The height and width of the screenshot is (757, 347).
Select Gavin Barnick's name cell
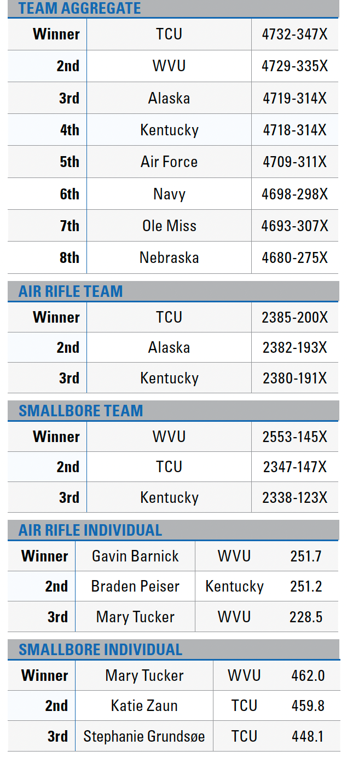(x=135, y=556)
